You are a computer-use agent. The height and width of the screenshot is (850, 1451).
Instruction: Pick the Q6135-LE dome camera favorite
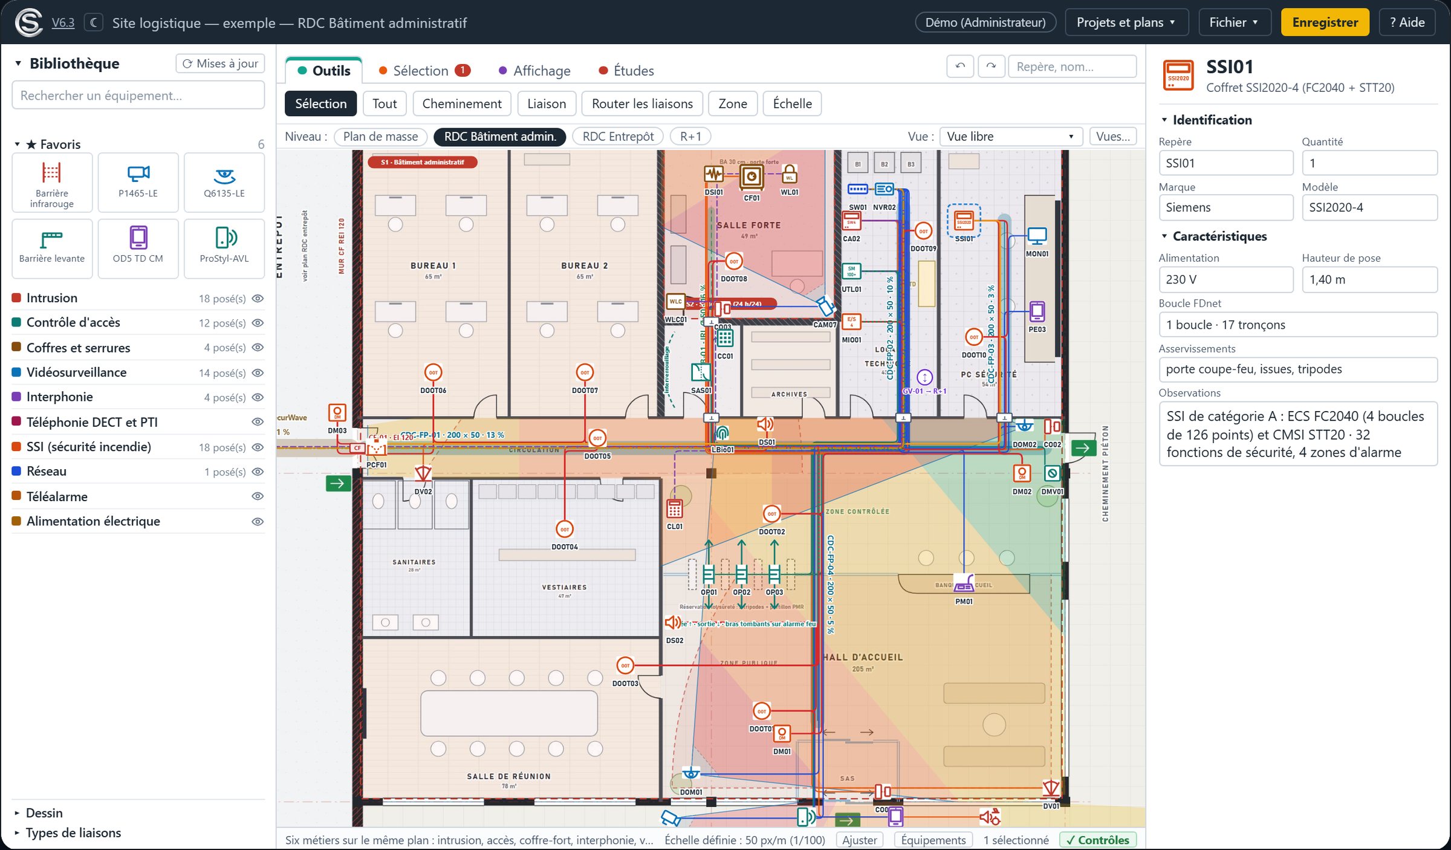coord(224,183)
